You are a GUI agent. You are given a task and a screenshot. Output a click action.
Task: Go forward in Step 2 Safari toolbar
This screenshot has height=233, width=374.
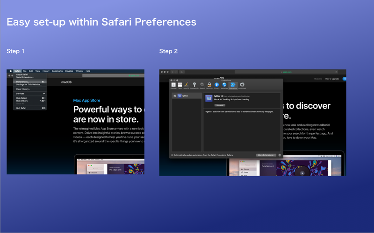(176, 72)
